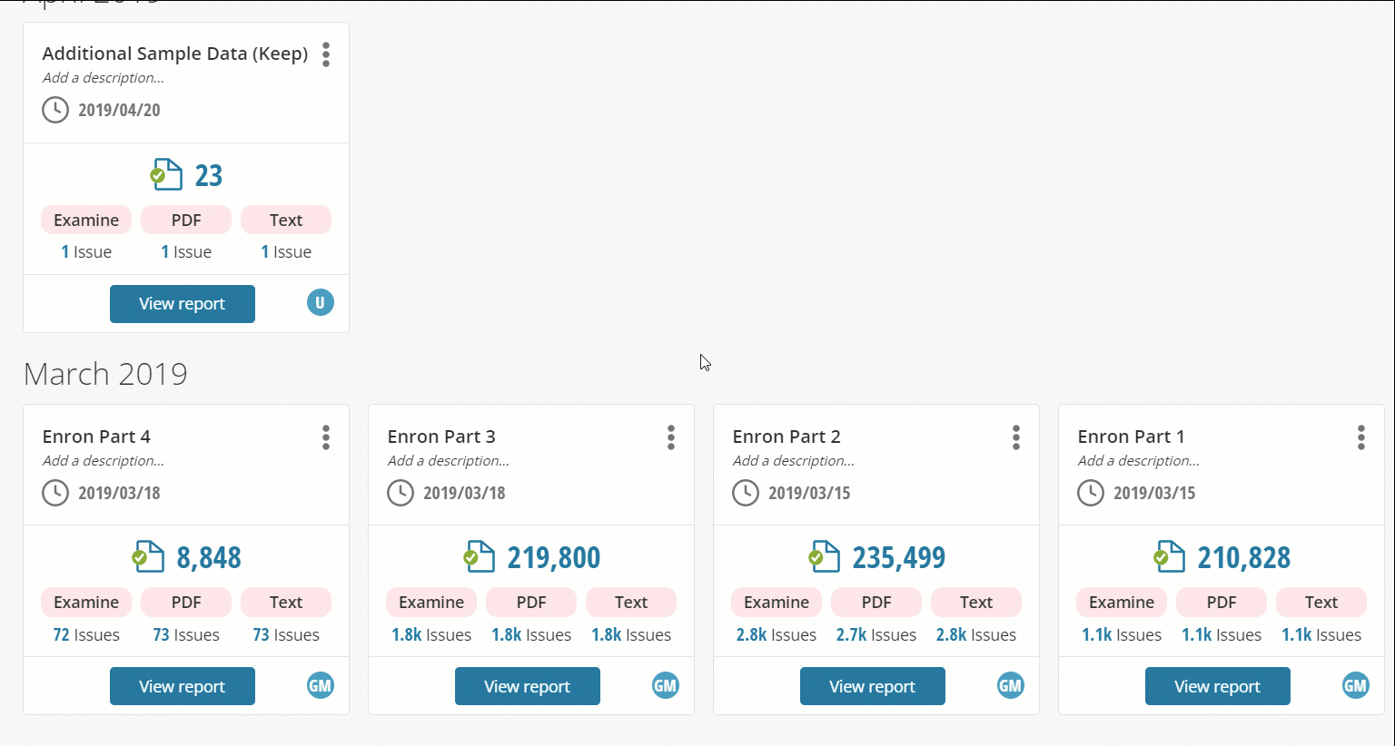This screenshot has height=746, width=1395.
Task: Select PDF tag on Enron Part 1
Action: tap(1222, 603)
